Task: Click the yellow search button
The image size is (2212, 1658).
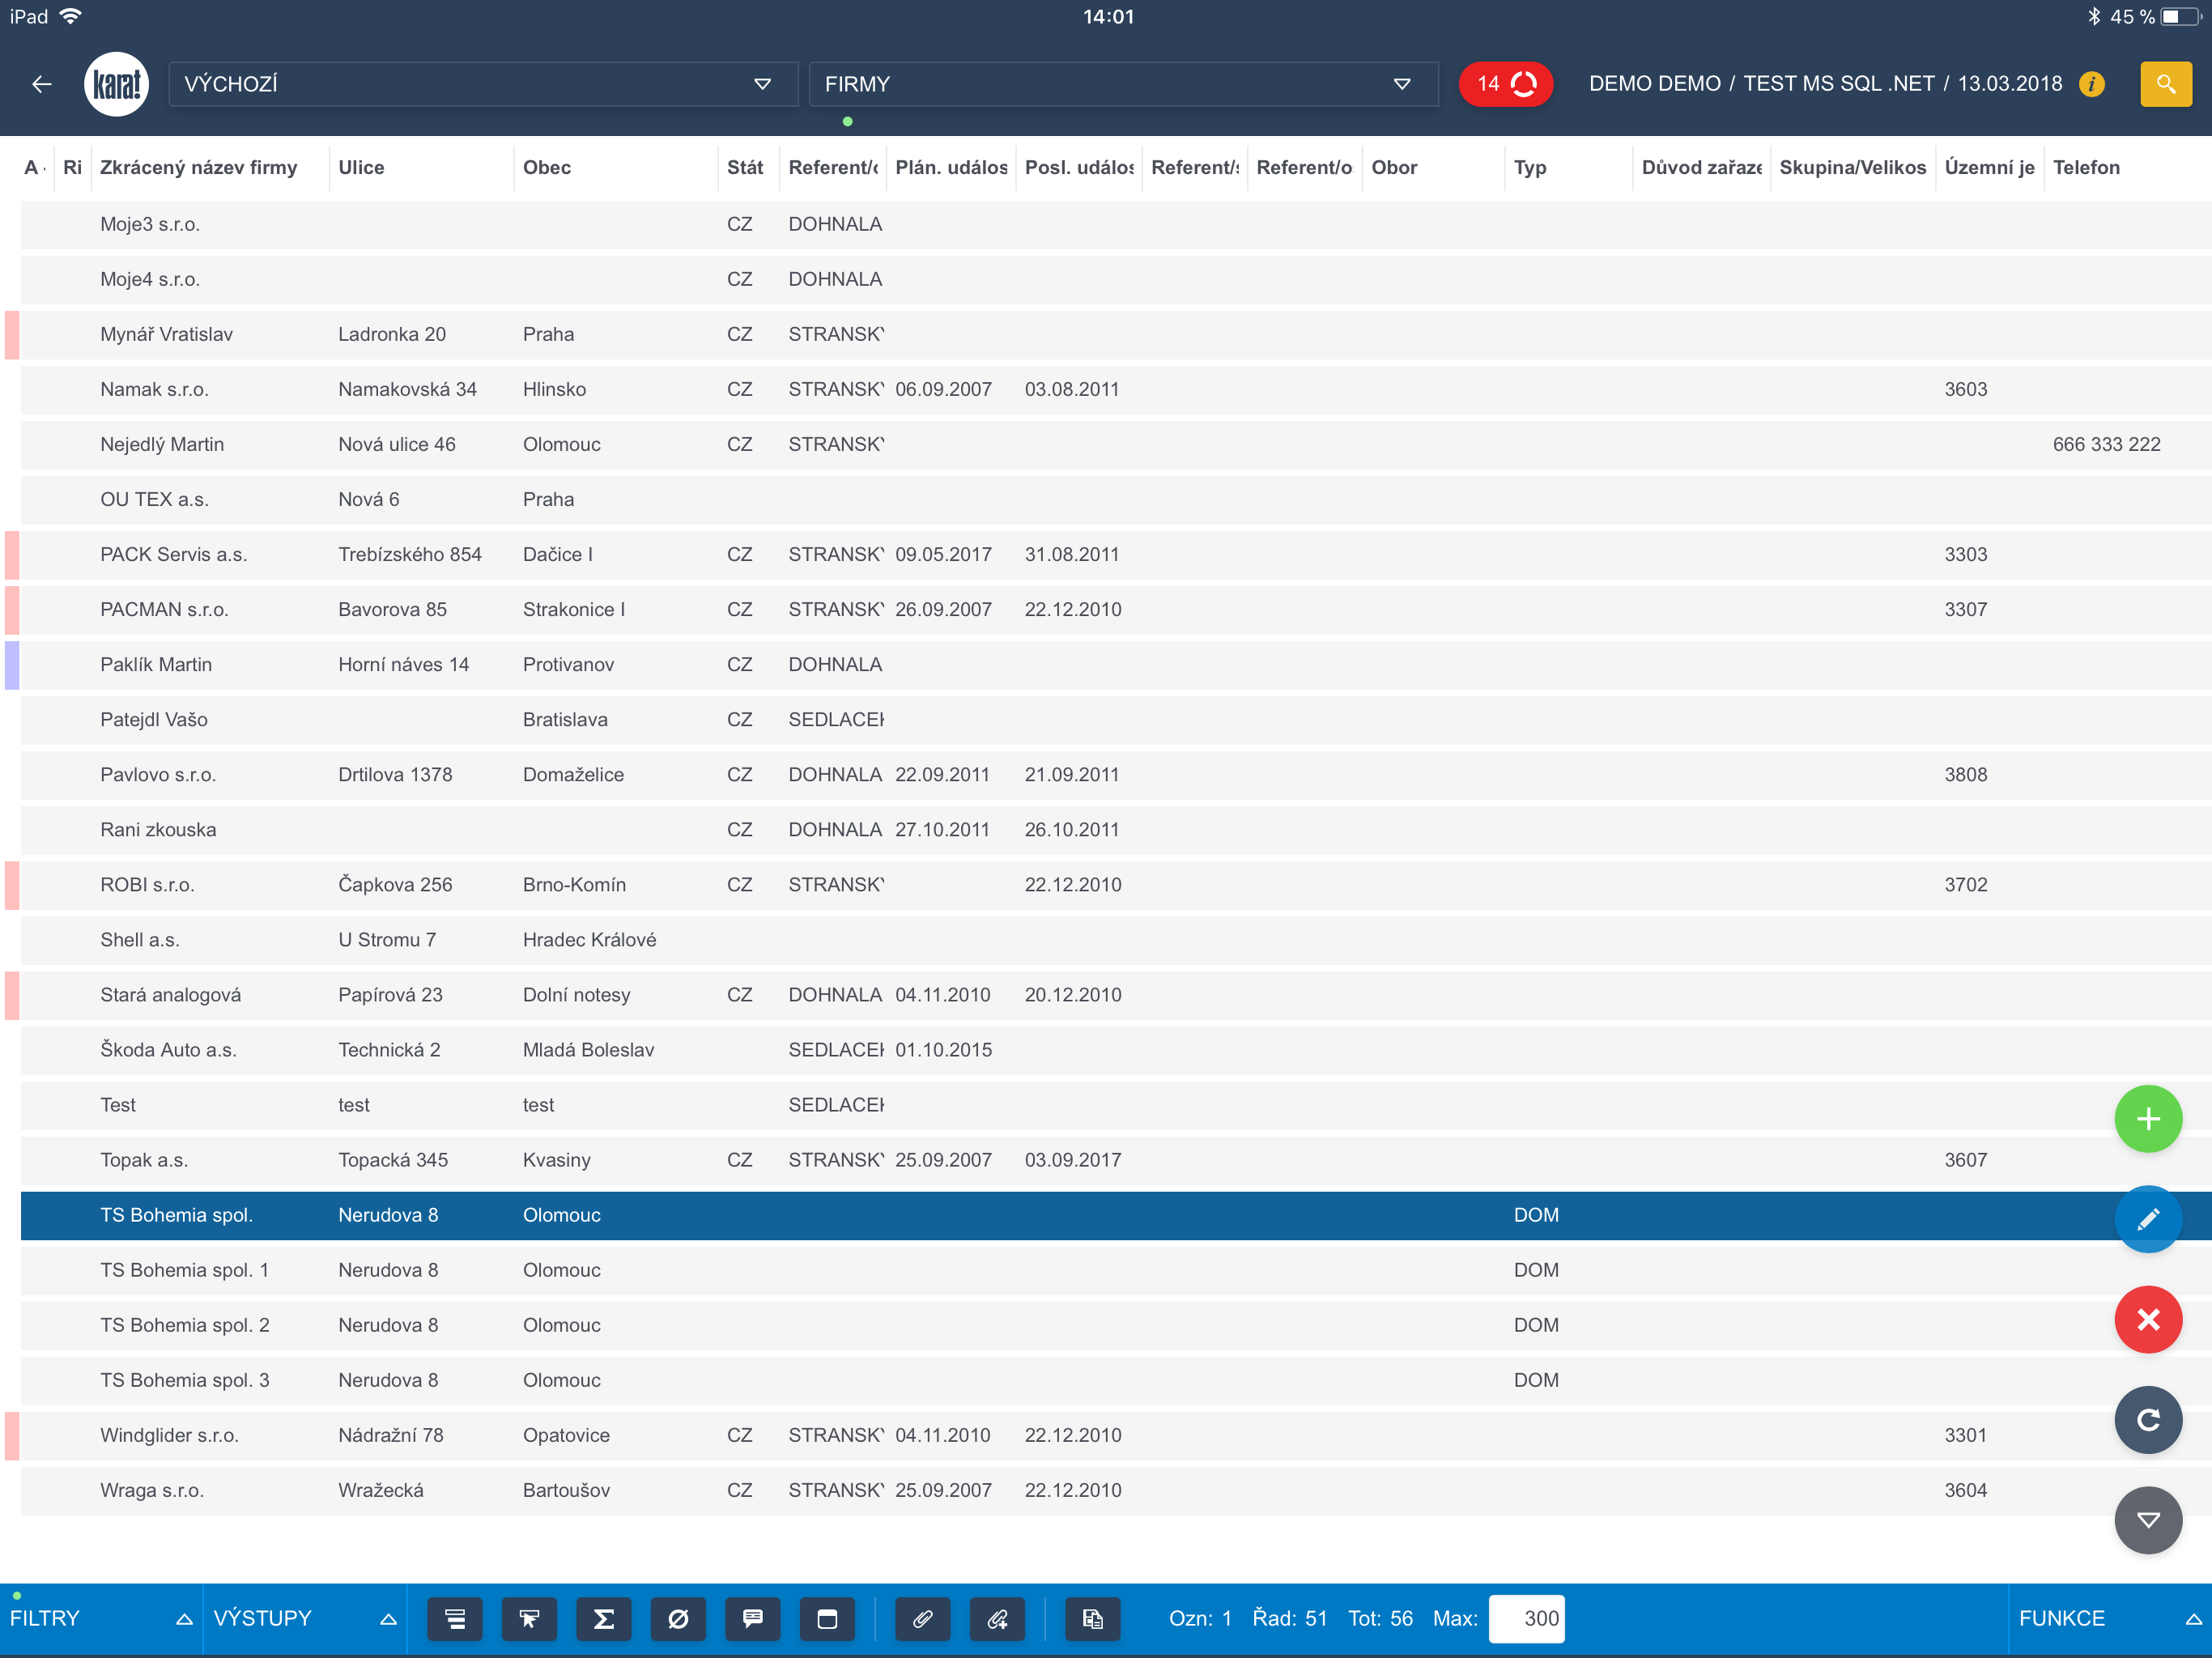Action: (x=2165, y=84)
